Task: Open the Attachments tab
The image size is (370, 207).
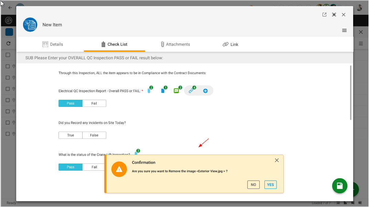Action: [x=175, y=44]
